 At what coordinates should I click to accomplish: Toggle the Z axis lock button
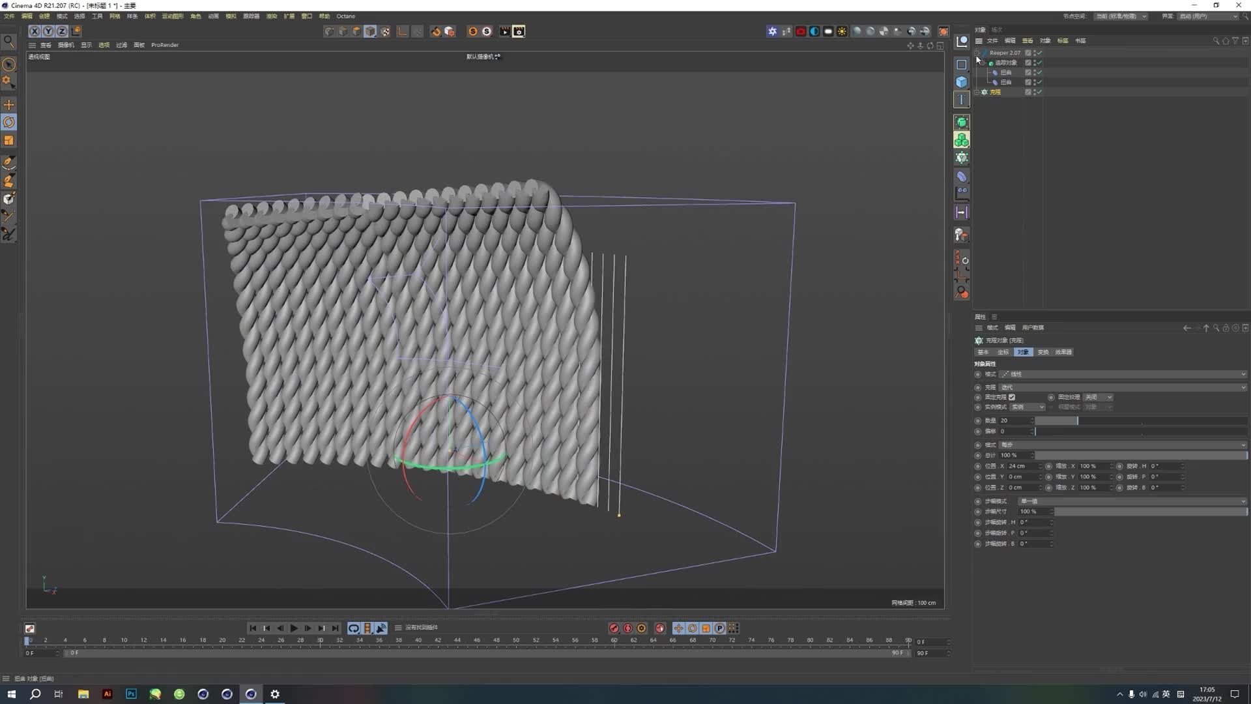62,31
